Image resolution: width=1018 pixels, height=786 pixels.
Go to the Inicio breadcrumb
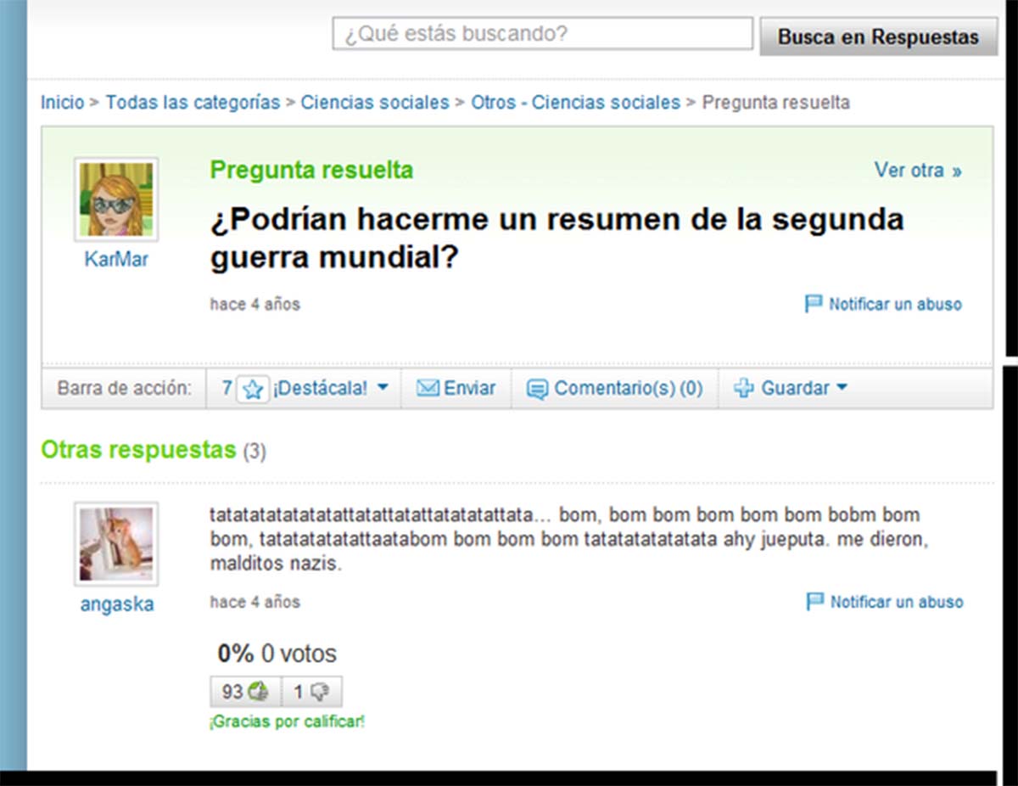click(63, 103)
